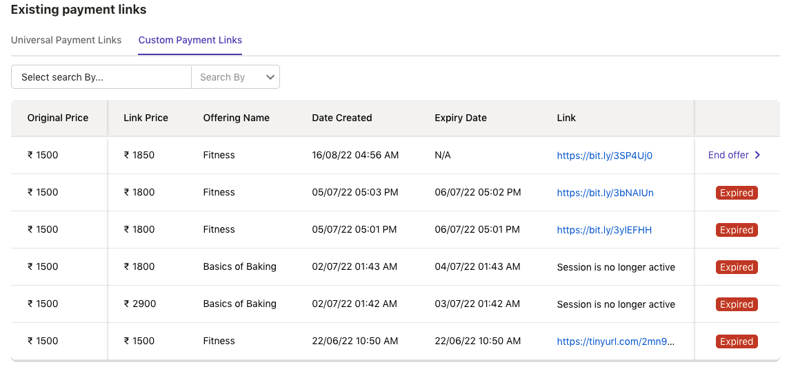The image size is (789, 369).
Task: Click Expired badge for ₹2900 Basics of Baking
Action: coord(737,304)
